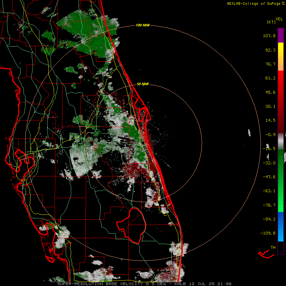The width and height of the screenshot is (286, 286).
Task: Click the SUPER-RESOLUTION BASE VELOCITY caption text
Action: 100,284
